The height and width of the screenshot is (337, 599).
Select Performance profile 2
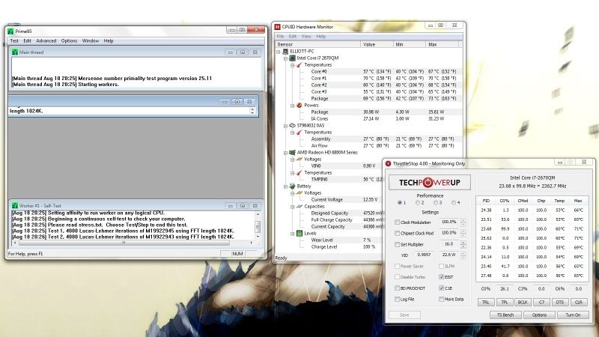418,202
